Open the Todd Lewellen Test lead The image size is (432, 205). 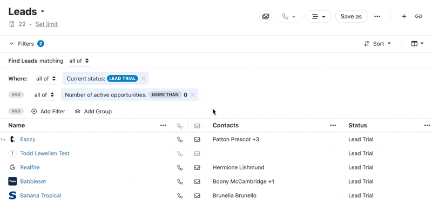coord(45,154)
